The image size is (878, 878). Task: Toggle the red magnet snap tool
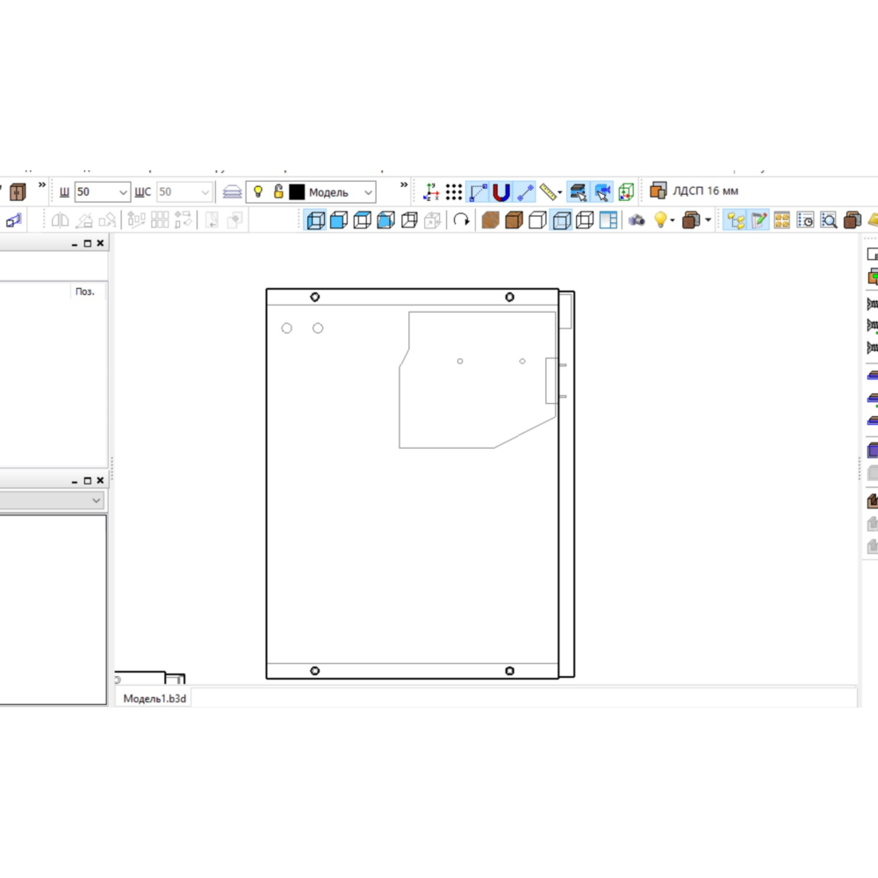501,192
